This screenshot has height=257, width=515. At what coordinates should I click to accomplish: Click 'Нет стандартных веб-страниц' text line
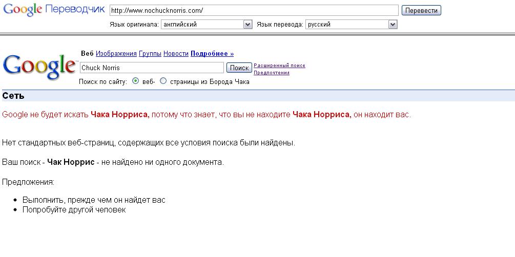point(149,143)
